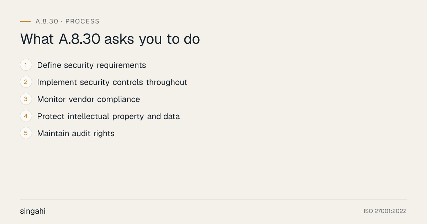Select 'Monitor vendor compliance' item
This screenshot has width=427, height=224.
[89, 100]
